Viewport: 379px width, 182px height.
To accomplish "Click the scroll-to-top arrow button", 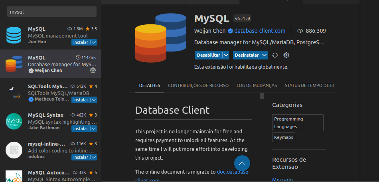I will pos(242,163).
